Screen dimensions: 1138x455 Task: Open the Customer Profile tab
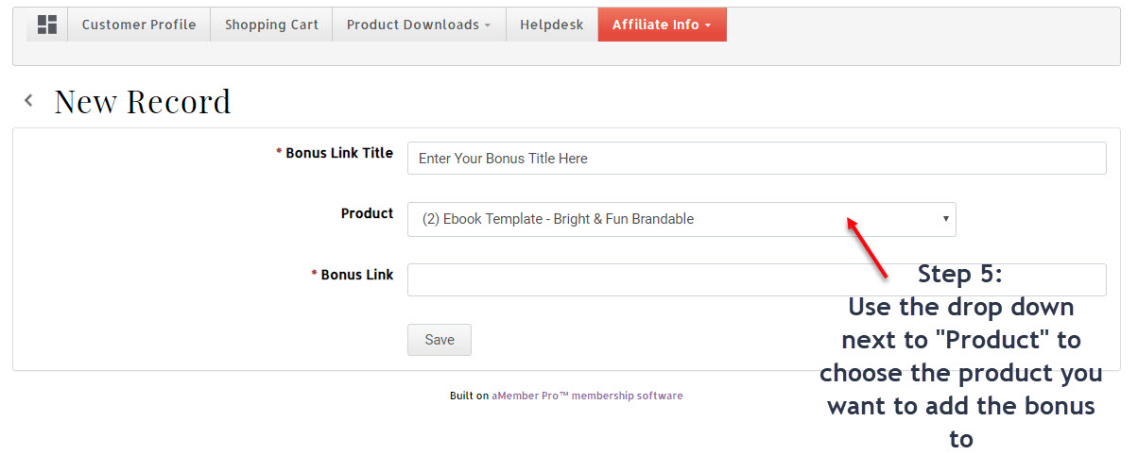coord(139,25)
